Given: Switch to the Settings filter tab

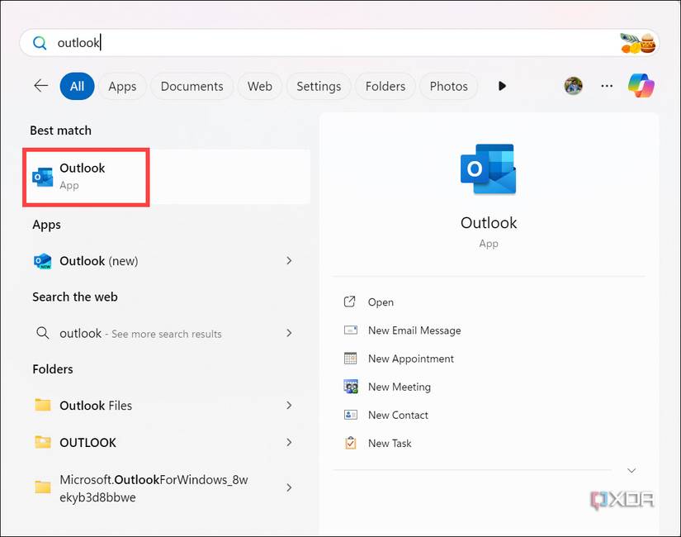Looking at the screenshot, I should (x=319, y=86).
